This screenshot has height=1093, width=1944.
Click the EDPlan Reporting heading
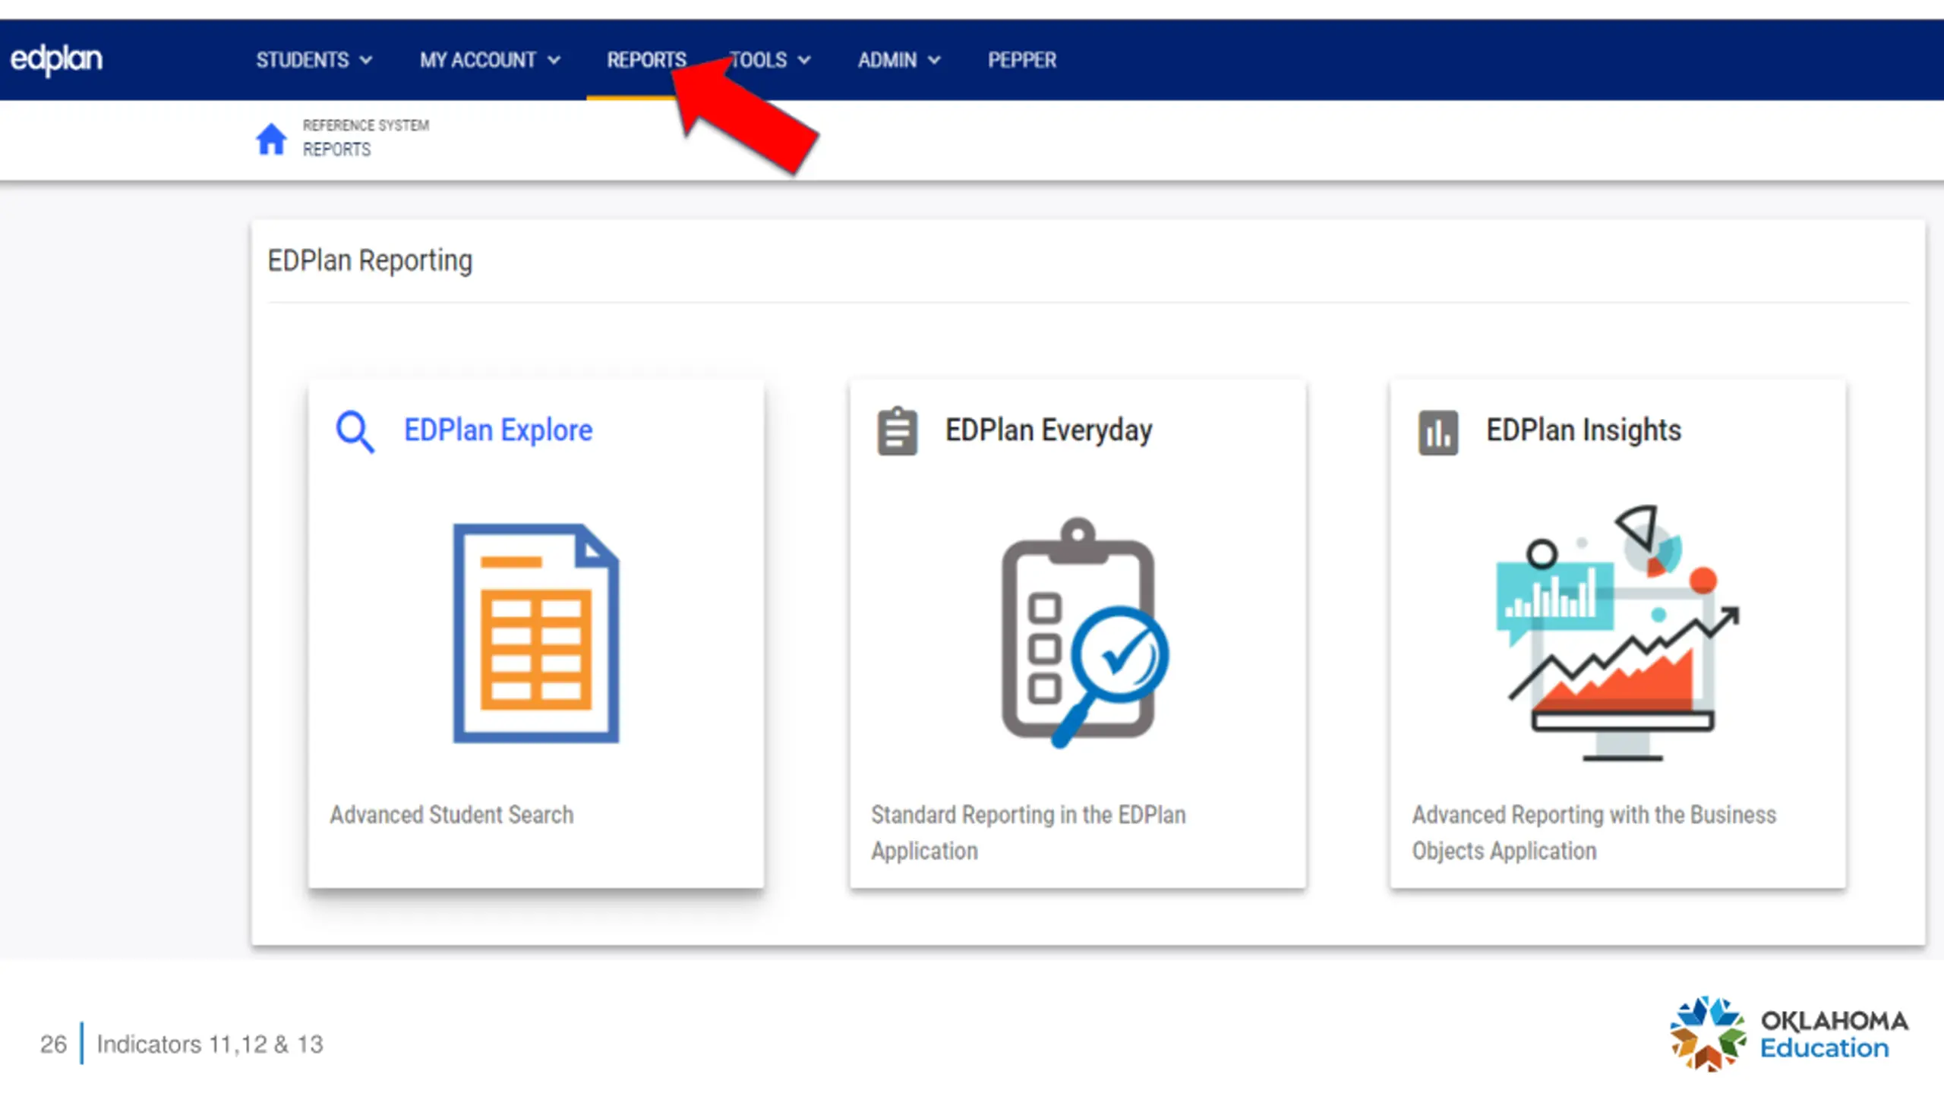coord(370,260)
